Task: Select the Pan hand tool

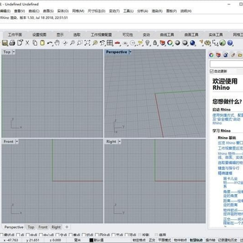Action: [x=57, y=43]
